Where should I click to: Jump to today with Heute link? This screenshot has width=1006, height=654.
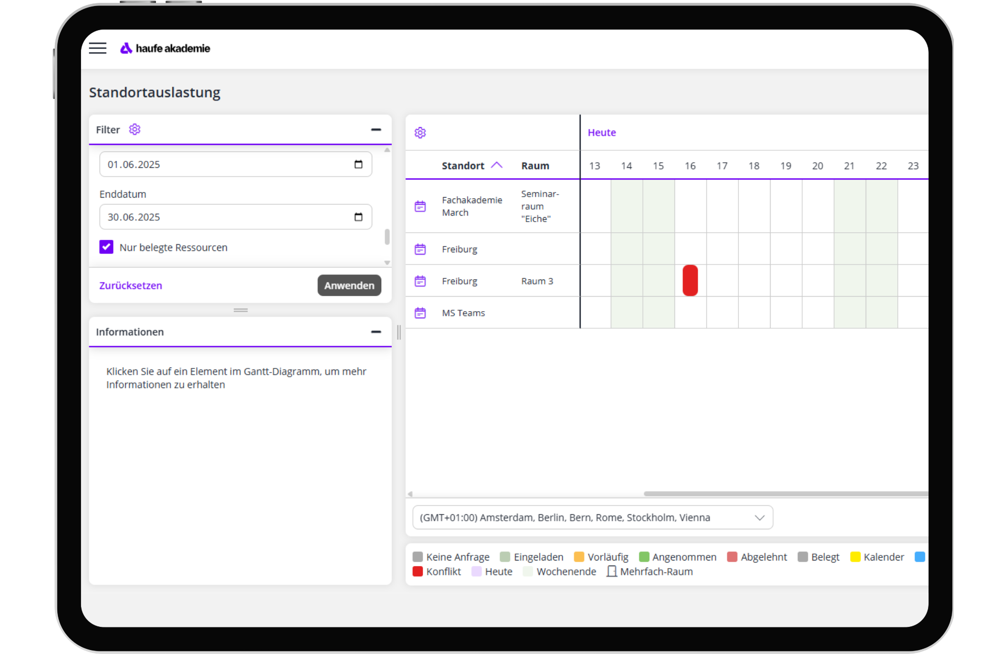(x=602, y=132)
